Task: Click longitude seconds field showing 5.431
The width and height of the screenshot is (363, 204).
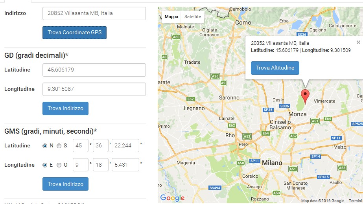Action: point(125,165)
